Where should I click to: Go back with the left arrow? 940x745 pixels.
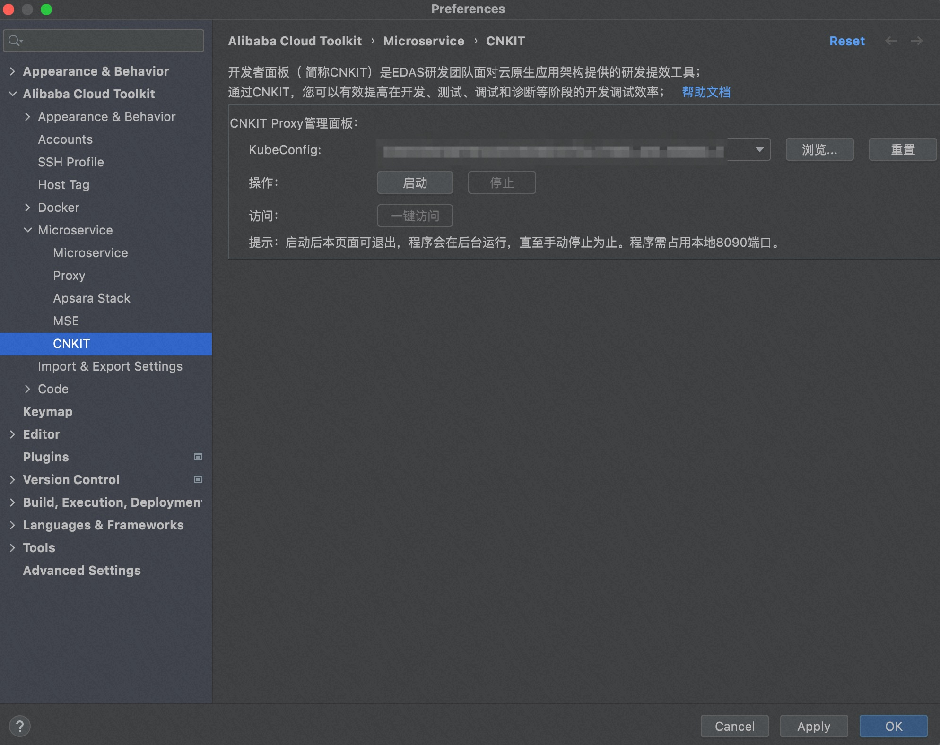(891, 41)
